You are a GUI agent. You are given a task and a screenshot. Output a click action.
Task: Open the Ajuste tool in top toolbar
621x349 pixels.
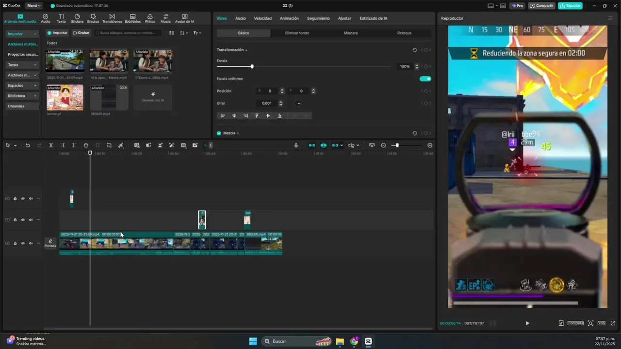pos(165,18)
